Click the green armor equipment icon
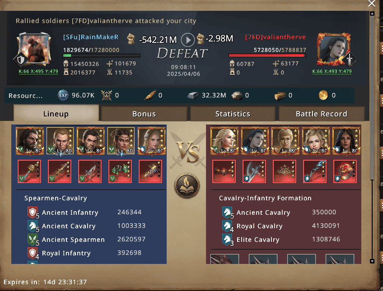The width and height of the screenshot is (383, 291). pyautogui.click(x=120, y=171)
